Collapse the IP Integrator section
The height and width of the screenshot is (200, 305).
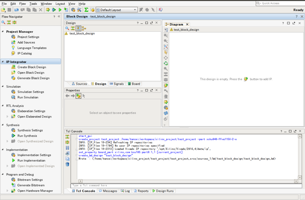coord(3,62)
